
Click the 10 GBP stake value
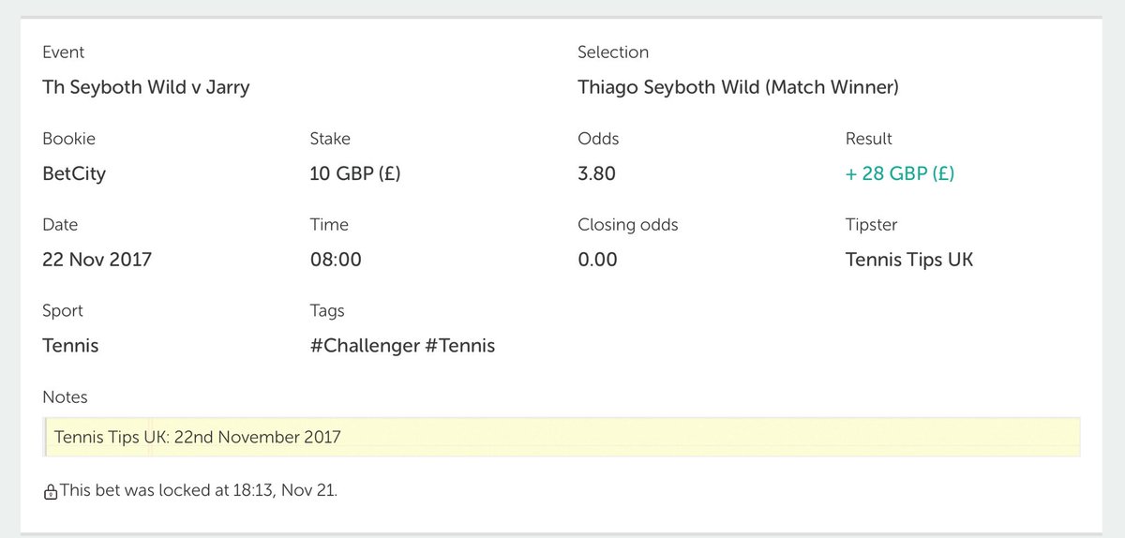(x=355, y=173)
